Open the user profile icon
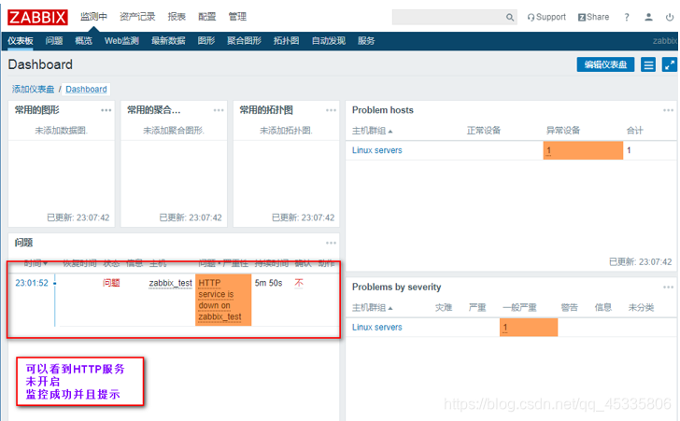Viewport: 680px width, 421px height. [x=648, y=17]
